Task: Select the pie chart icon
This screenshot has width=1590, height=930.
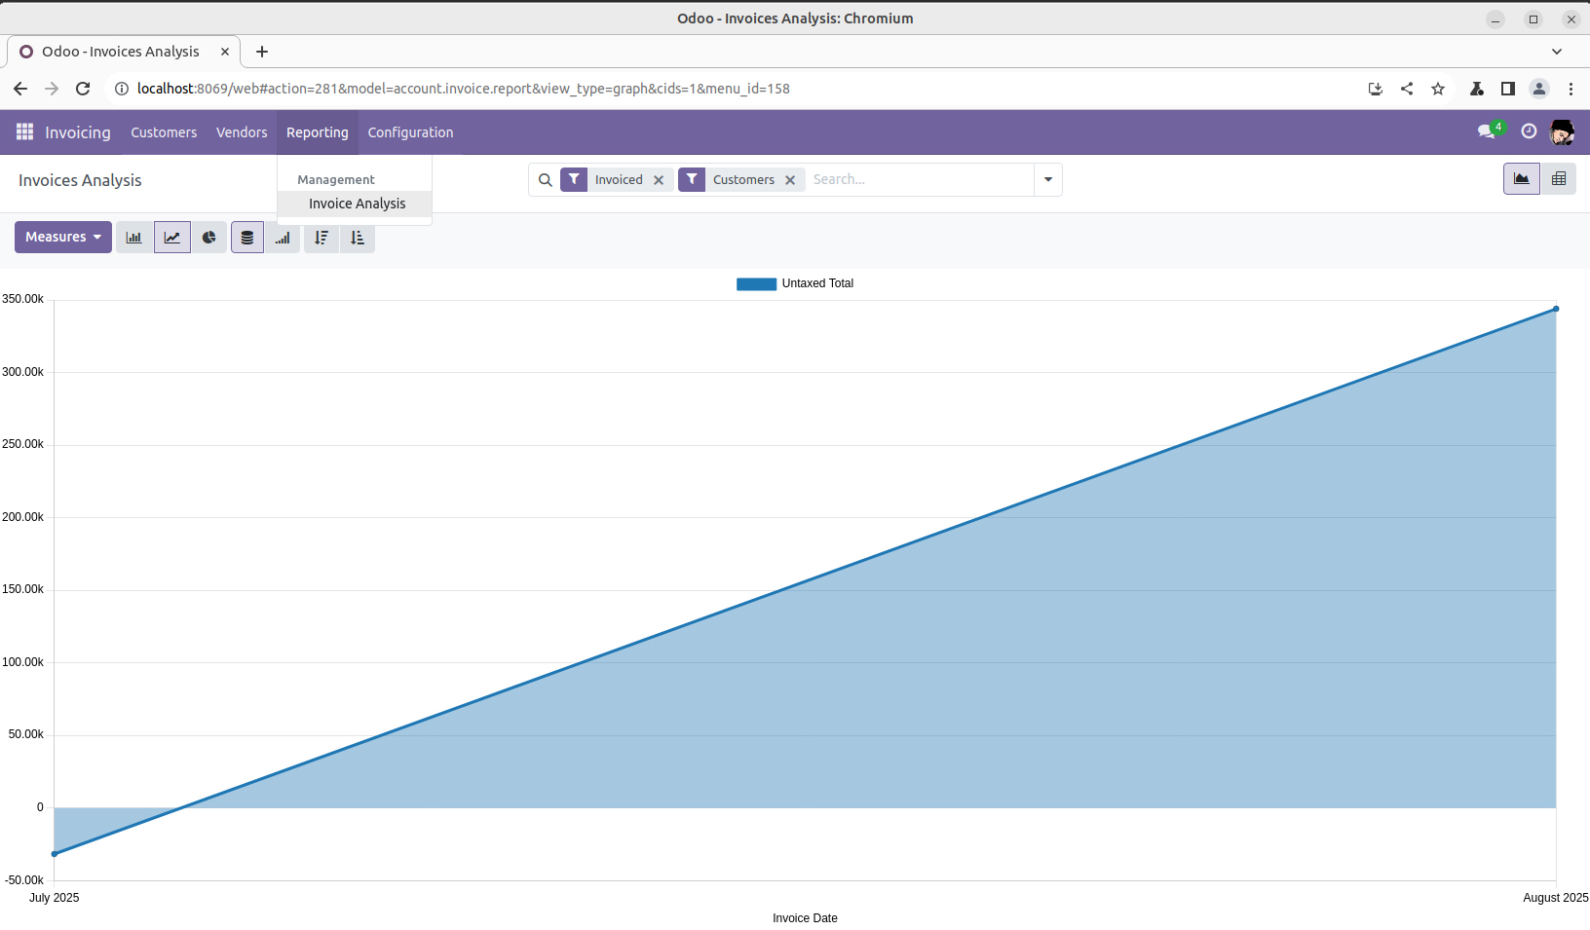Action: point(209,238)
